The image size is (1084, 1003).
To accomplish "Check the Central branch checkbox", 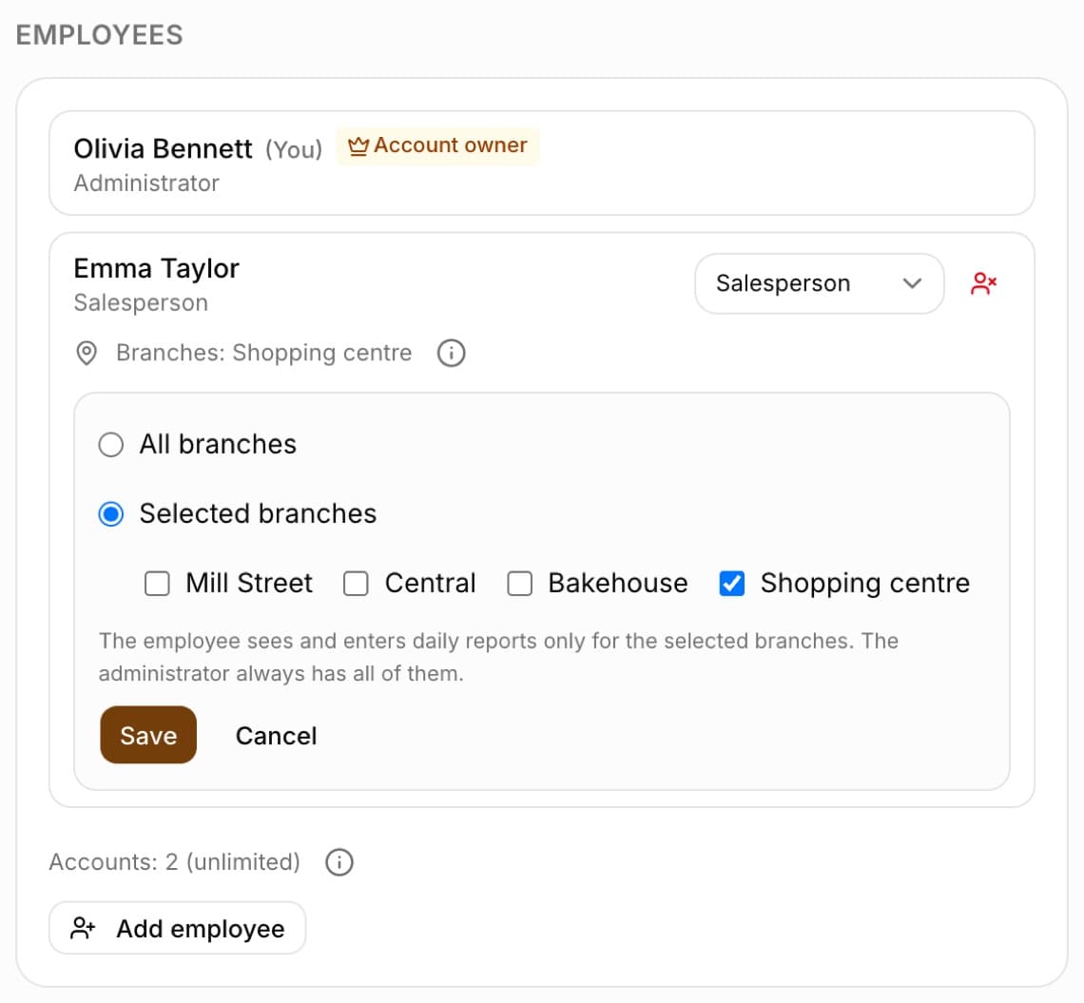I will 356,584.
